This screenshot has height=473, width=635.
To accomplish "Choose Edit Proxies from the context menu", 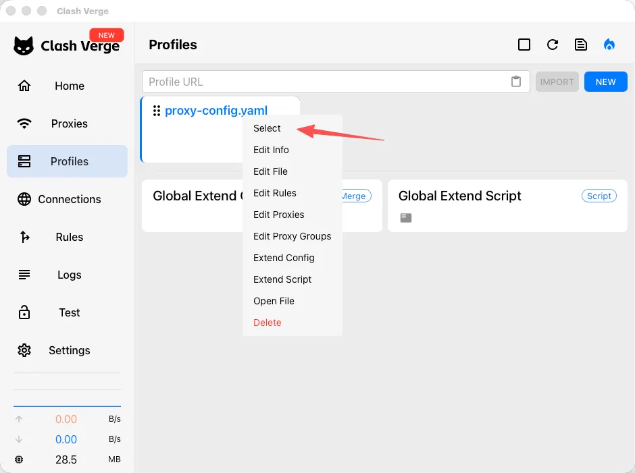I will (x=293, y=215).
